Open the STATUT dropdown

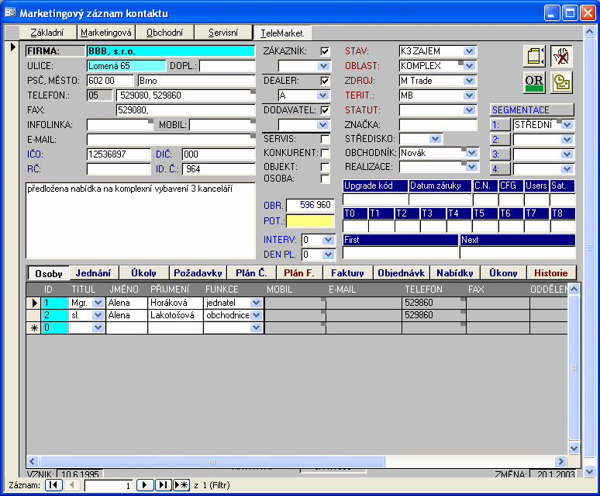pyautogui.click(x=469, y=110)
